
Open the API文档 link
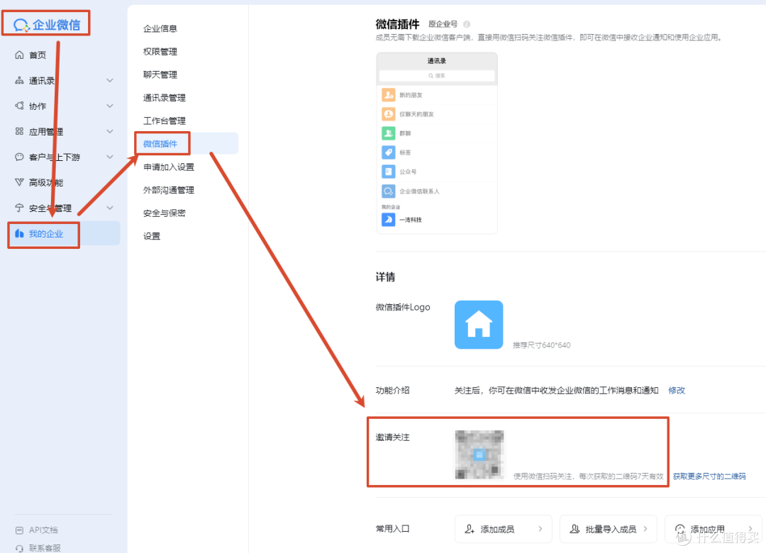pyautogui.click(x=43, y=530)
